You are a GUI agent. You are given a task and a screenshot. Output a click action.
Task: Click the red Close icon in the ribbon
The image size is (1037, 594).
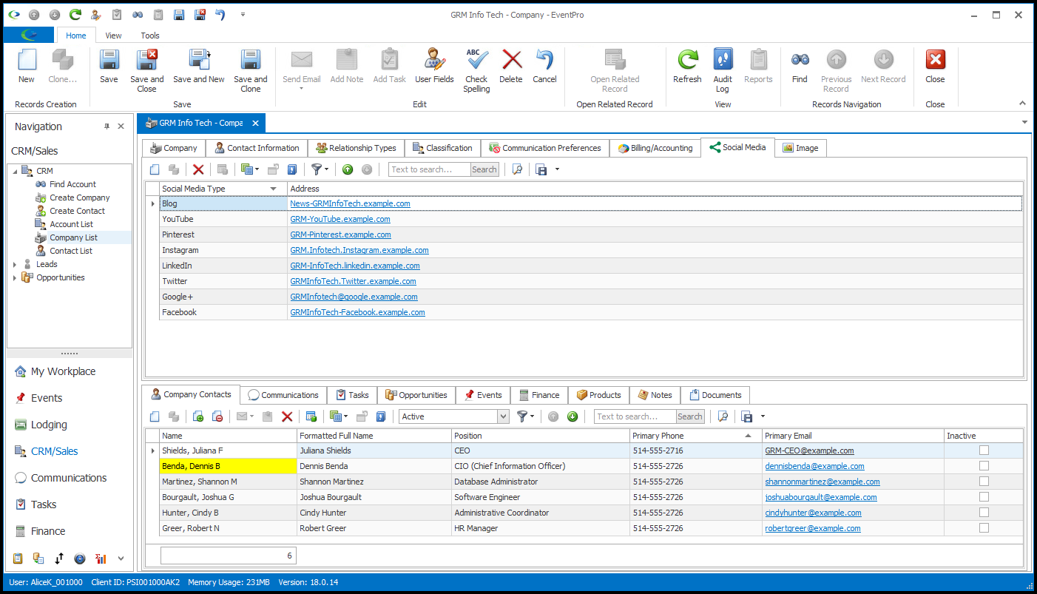(x=935, y=60)
